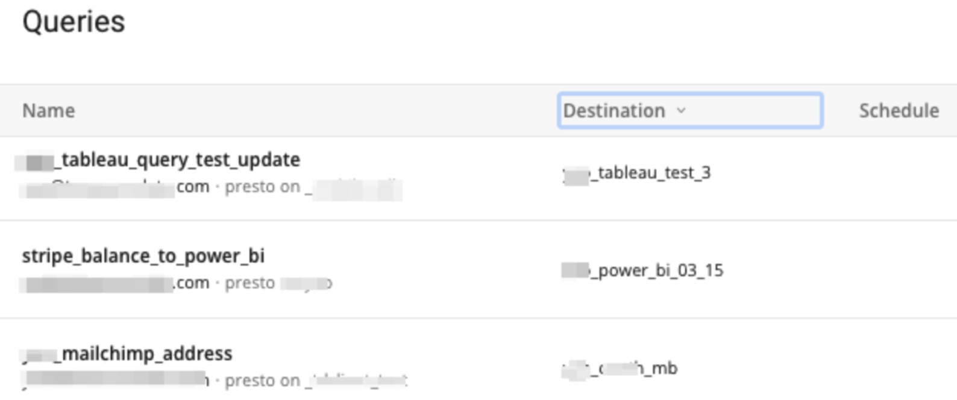The image size is (957, 400).
Task: Open the tableau_query_test_update query
Action: pyautogui.click(x=180, y=160)
